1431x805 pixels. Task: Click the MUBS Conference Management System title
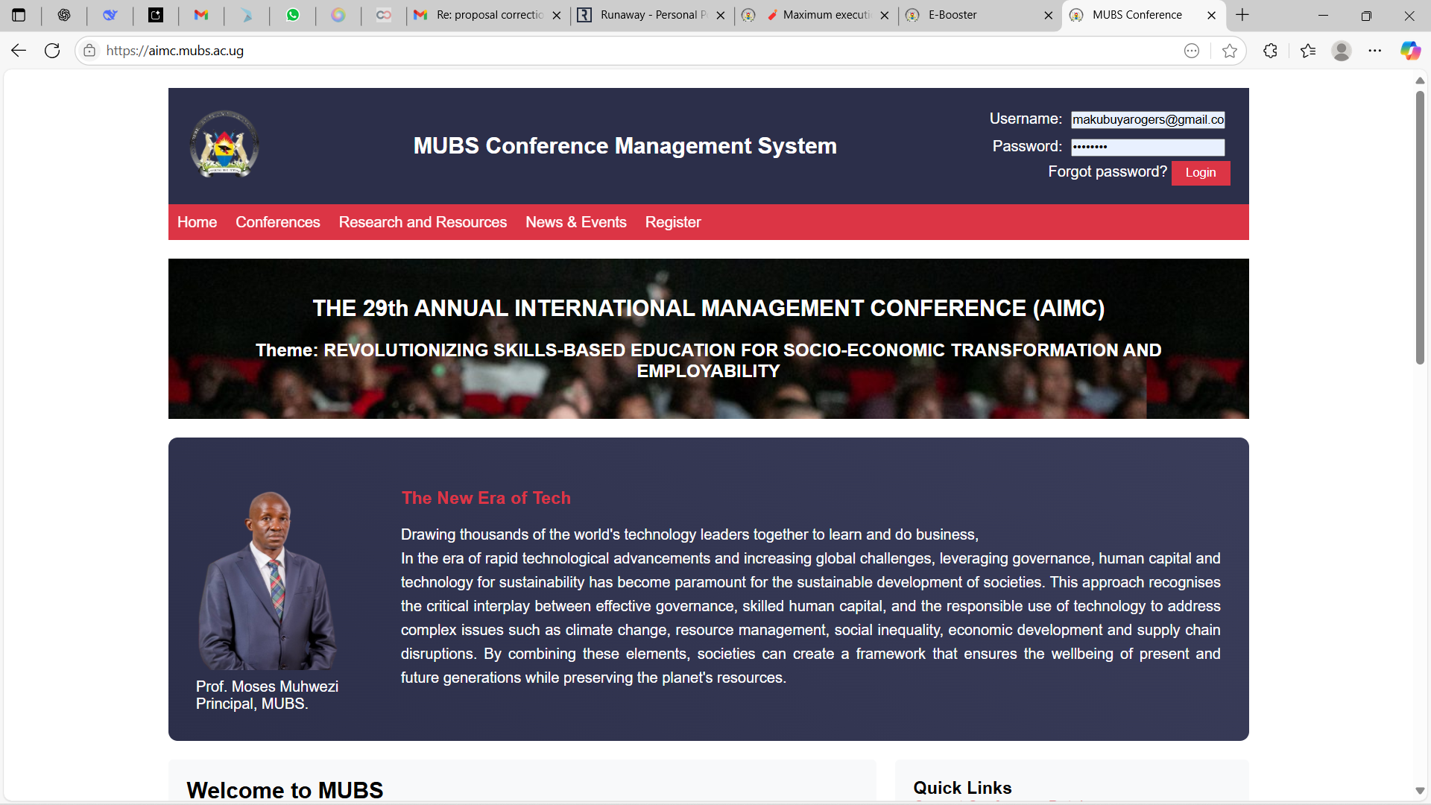[x=625, y=145]
